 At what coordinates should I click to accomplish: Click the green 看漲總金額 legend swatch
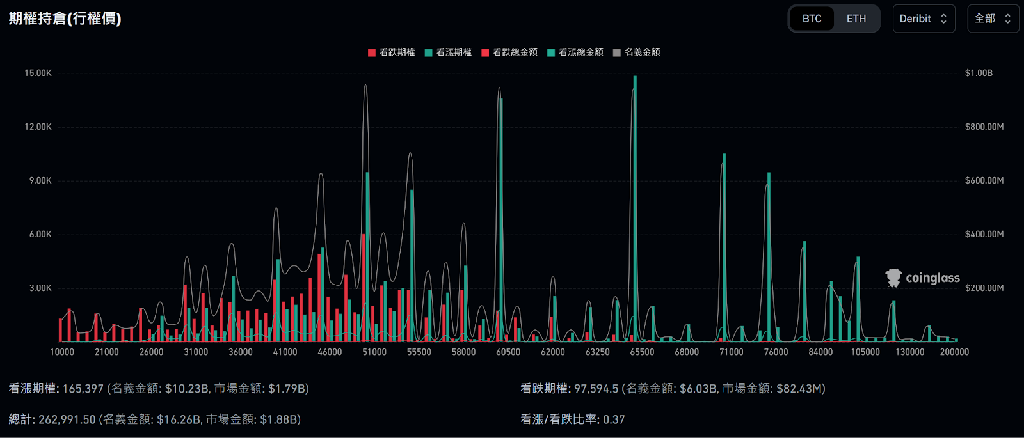[x=551, y=52]
